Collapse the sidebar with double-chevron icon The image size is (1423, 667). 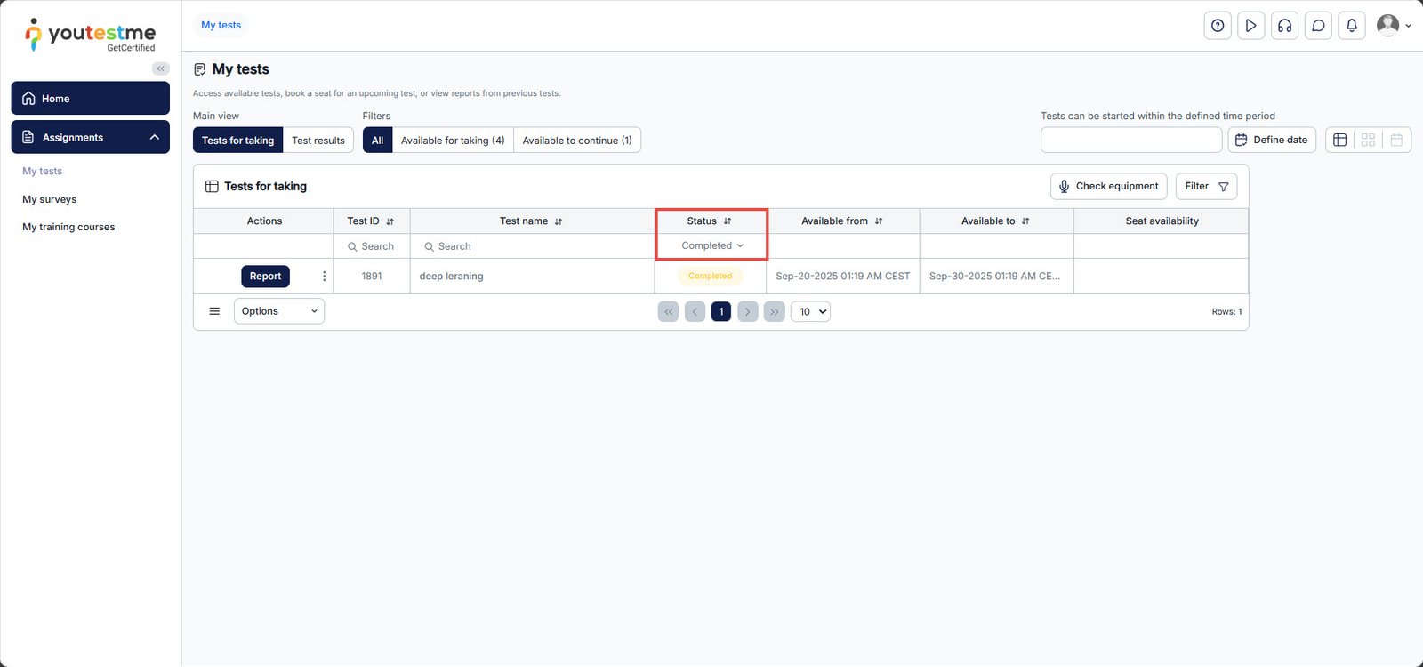tap(160, 68)
